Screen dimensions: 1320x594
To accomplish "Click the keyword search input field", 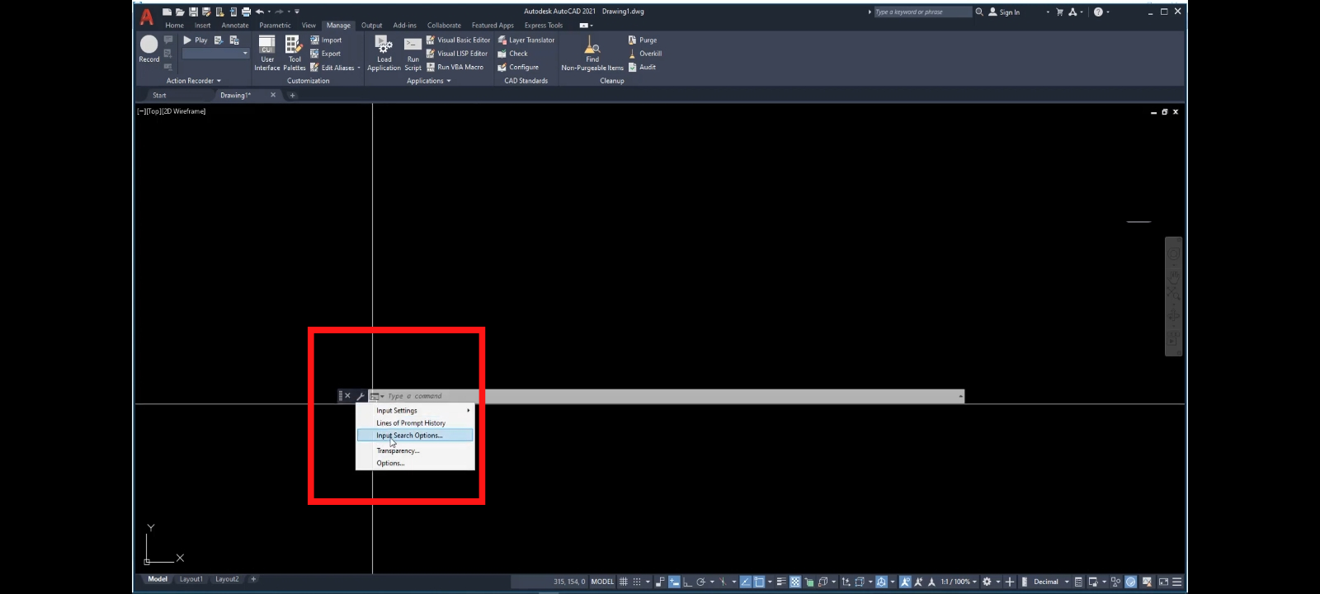I will (x=922, y=12).
